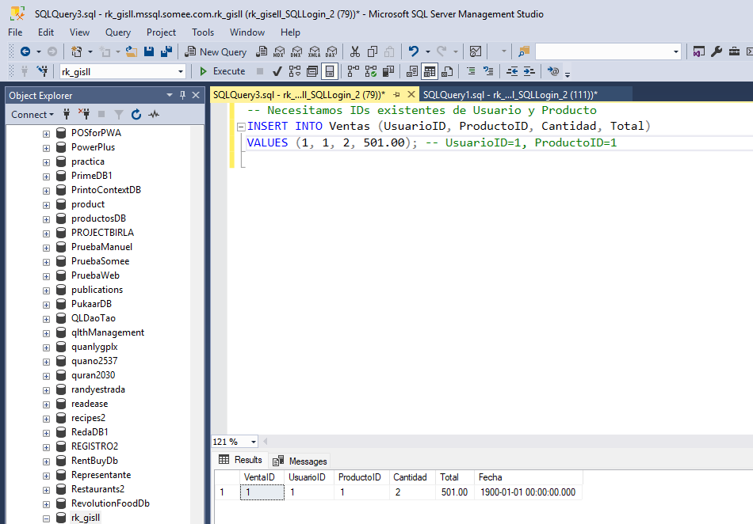Viewport: 753px width, 524px height.
Task: Click the Execute button
Action: click(222, 71)
